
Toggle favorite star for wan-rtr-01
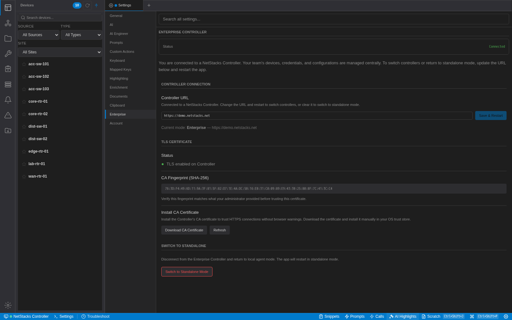24,177
